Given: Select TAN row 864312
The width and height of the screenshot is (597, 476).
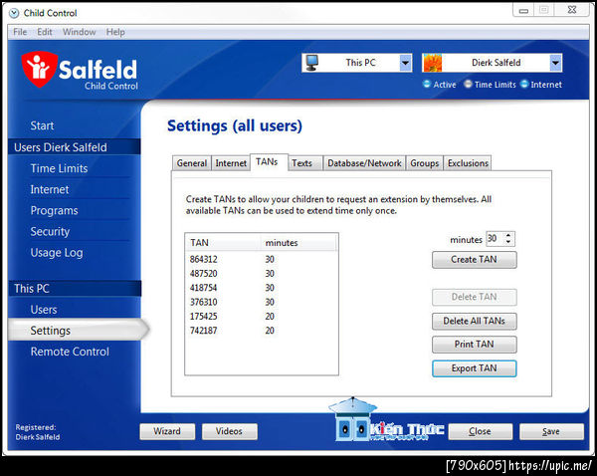Looking at the screenshot, I should (x=262, y=260).
